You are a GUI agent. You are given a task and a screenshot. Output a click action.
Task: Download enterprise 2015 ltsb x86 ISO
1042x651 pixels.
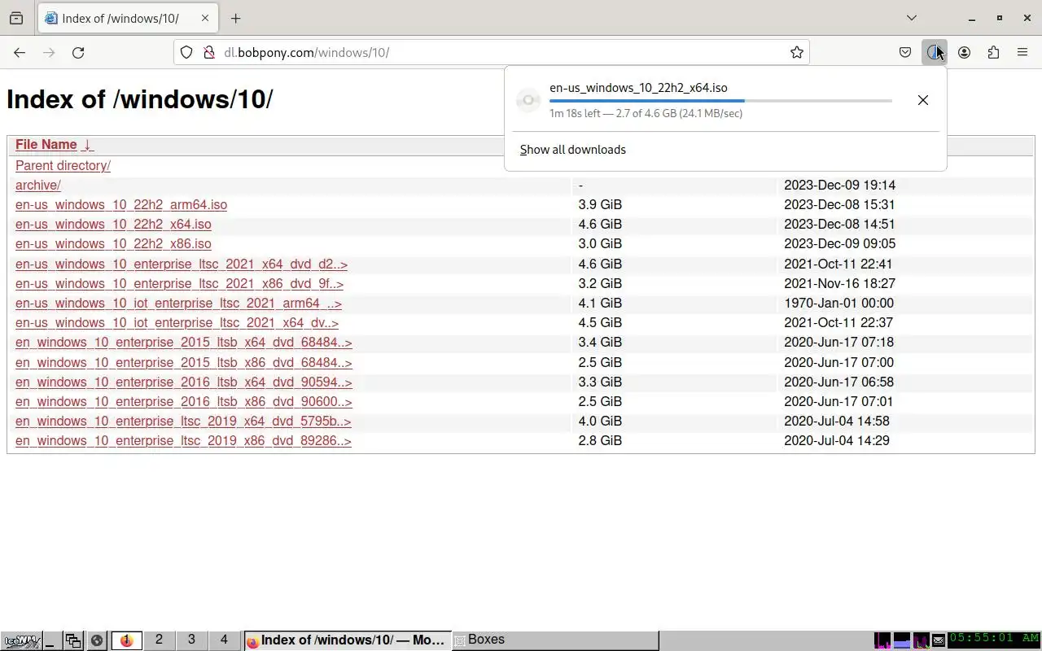tap(184, 363)
